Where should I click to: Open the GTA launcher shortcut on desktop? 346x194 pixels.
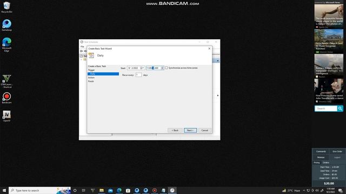pos(6,81)
